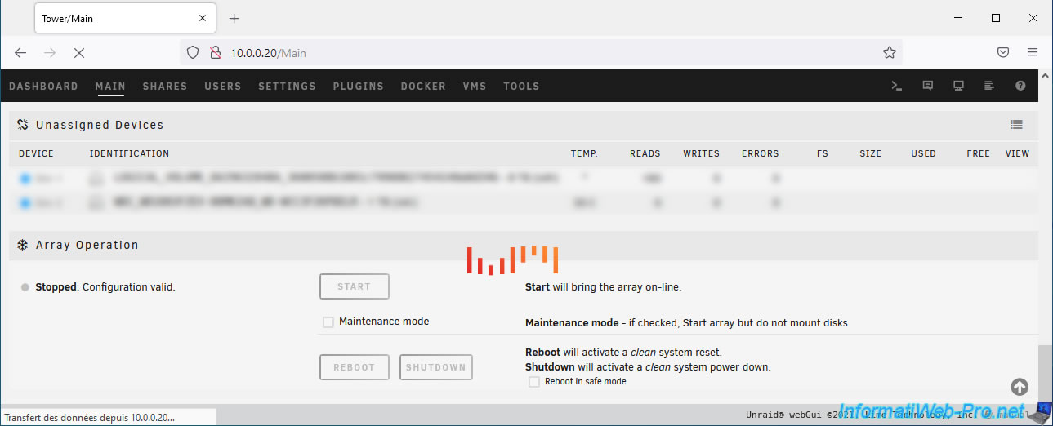Switch to the Settings tab
This screenshot has width=1053, height=426.
[287, 86]
